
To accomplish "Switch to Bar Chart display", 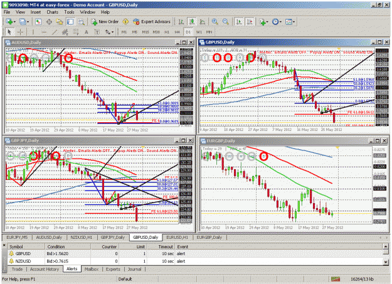I will (x=181, y=22).
